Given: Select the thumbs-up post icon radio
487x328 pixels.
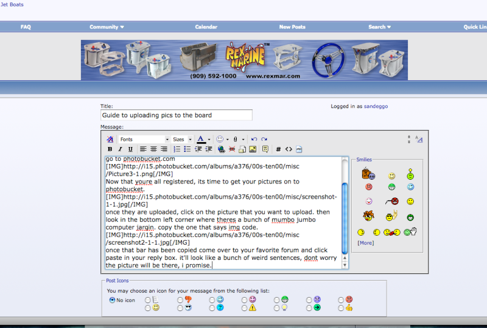Looking at the screenshot, I should (341, 308).
